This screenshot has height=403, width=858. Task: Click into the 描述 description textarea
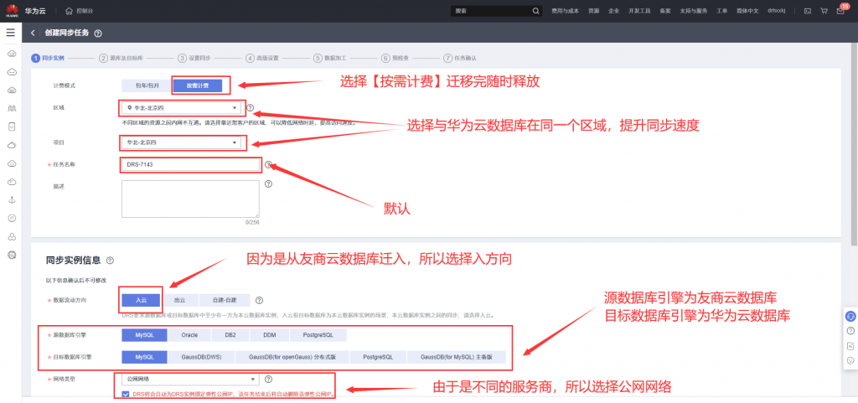click(x=190, y=199)
